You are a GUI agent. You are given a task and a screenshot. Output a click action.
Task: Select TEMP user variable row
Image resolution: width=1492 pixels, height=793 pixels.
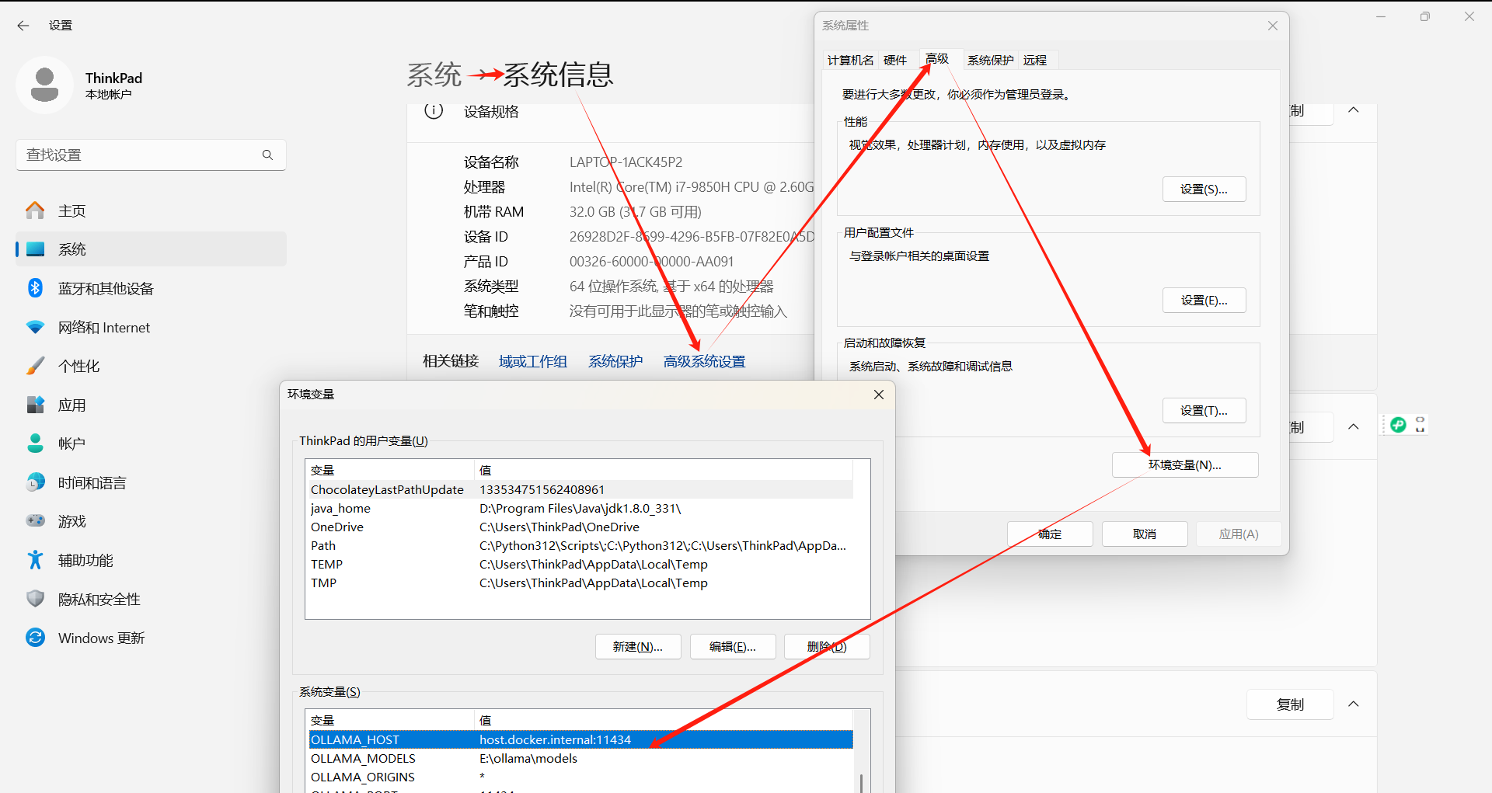click(x=580, y=564)
